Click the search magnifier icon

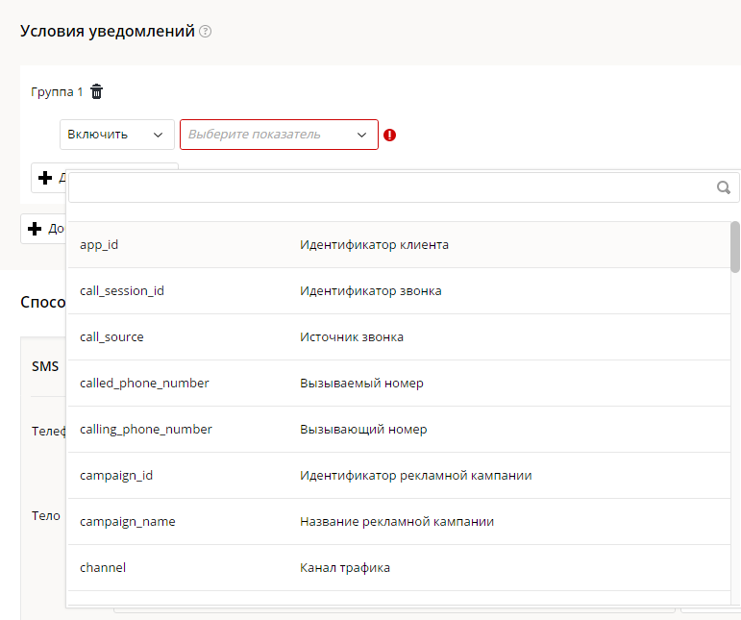coord(724,187)
